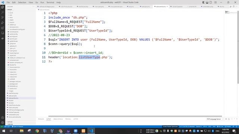Open the Accounts menu icon
239x134 pixels.
coord(3,118)
